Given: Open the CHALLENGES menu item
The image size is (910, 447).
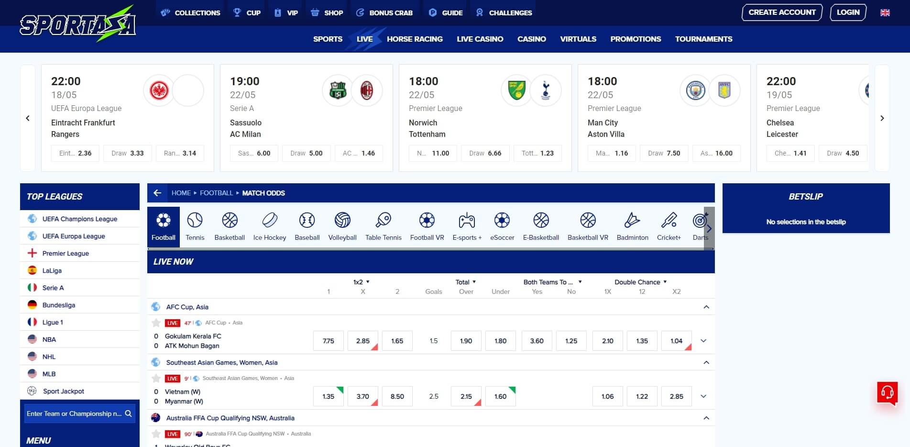Looking at the screenshot, I should pyautogui.click(x=504, y=13).
